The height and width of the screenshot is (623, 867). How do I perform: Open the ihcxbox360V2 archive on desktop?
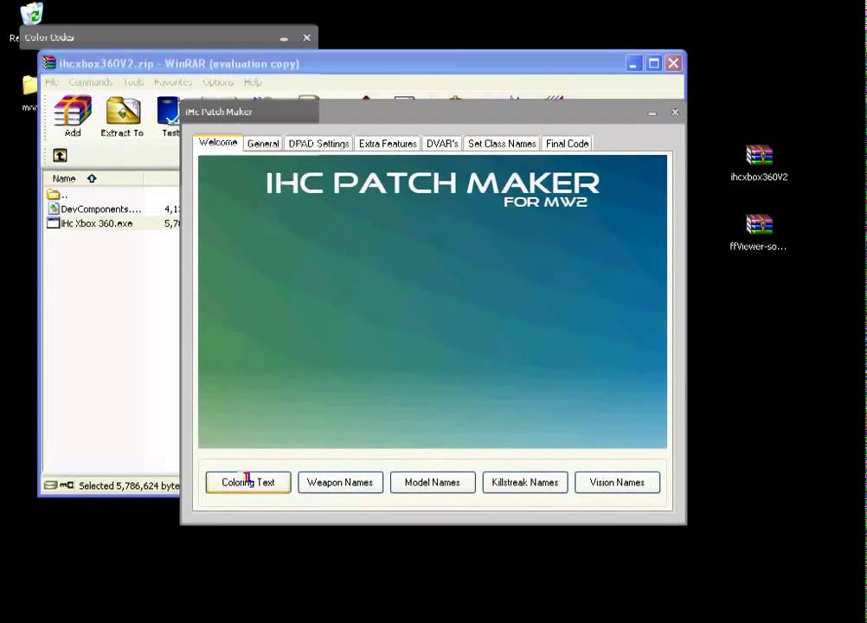pos(759,163)
